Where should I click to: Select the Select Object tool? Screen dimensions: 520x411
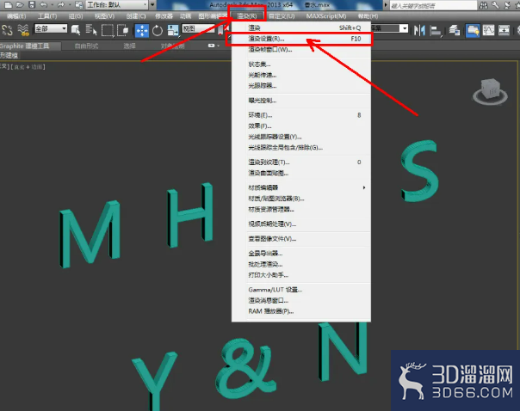76,30
